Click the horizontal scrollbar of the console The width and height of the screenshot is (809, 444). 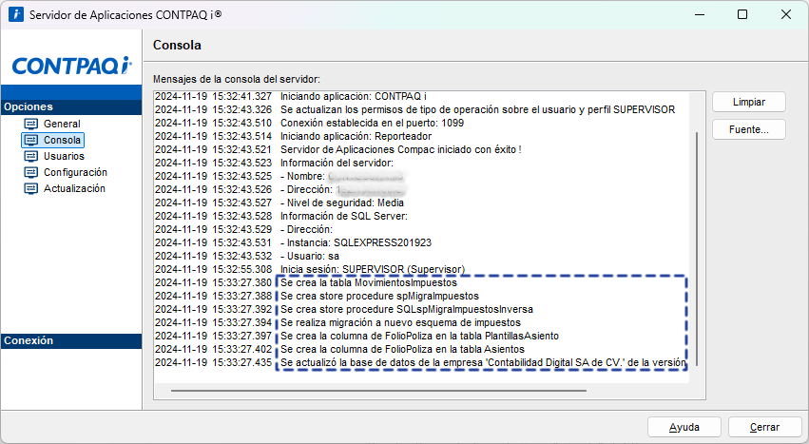378,391
